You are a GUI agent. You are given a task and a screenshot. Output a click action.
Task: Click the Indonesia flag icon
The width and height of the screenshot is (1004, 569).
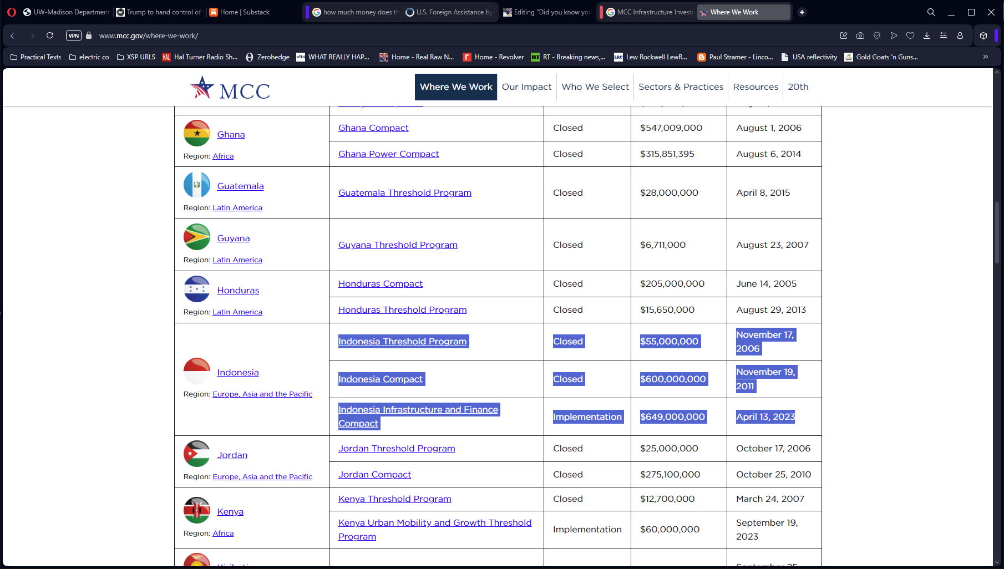[197, 371]
